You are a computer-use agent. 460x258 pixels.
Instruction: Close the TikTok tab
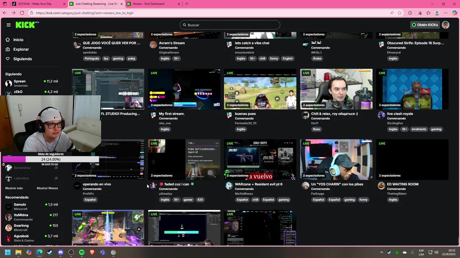click(64, 4)
